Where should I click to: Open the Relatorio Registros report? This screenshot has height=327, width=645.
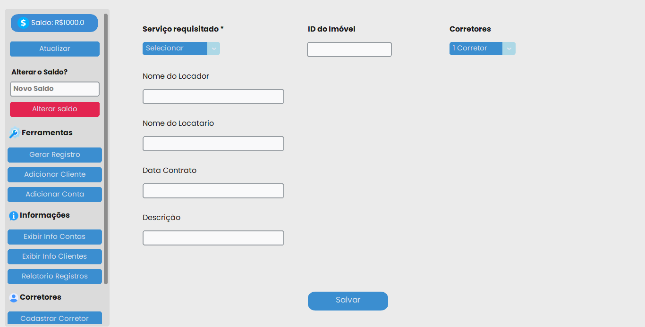tap(54, 276)
